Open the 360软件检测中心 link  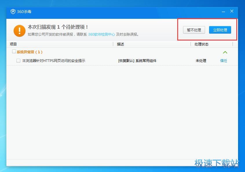[x=101, y=34]
